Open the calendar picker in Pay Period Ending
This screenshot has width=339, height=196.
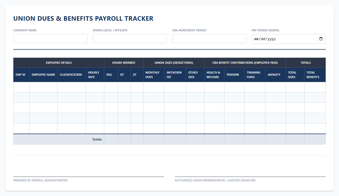(x=321, y=39)
